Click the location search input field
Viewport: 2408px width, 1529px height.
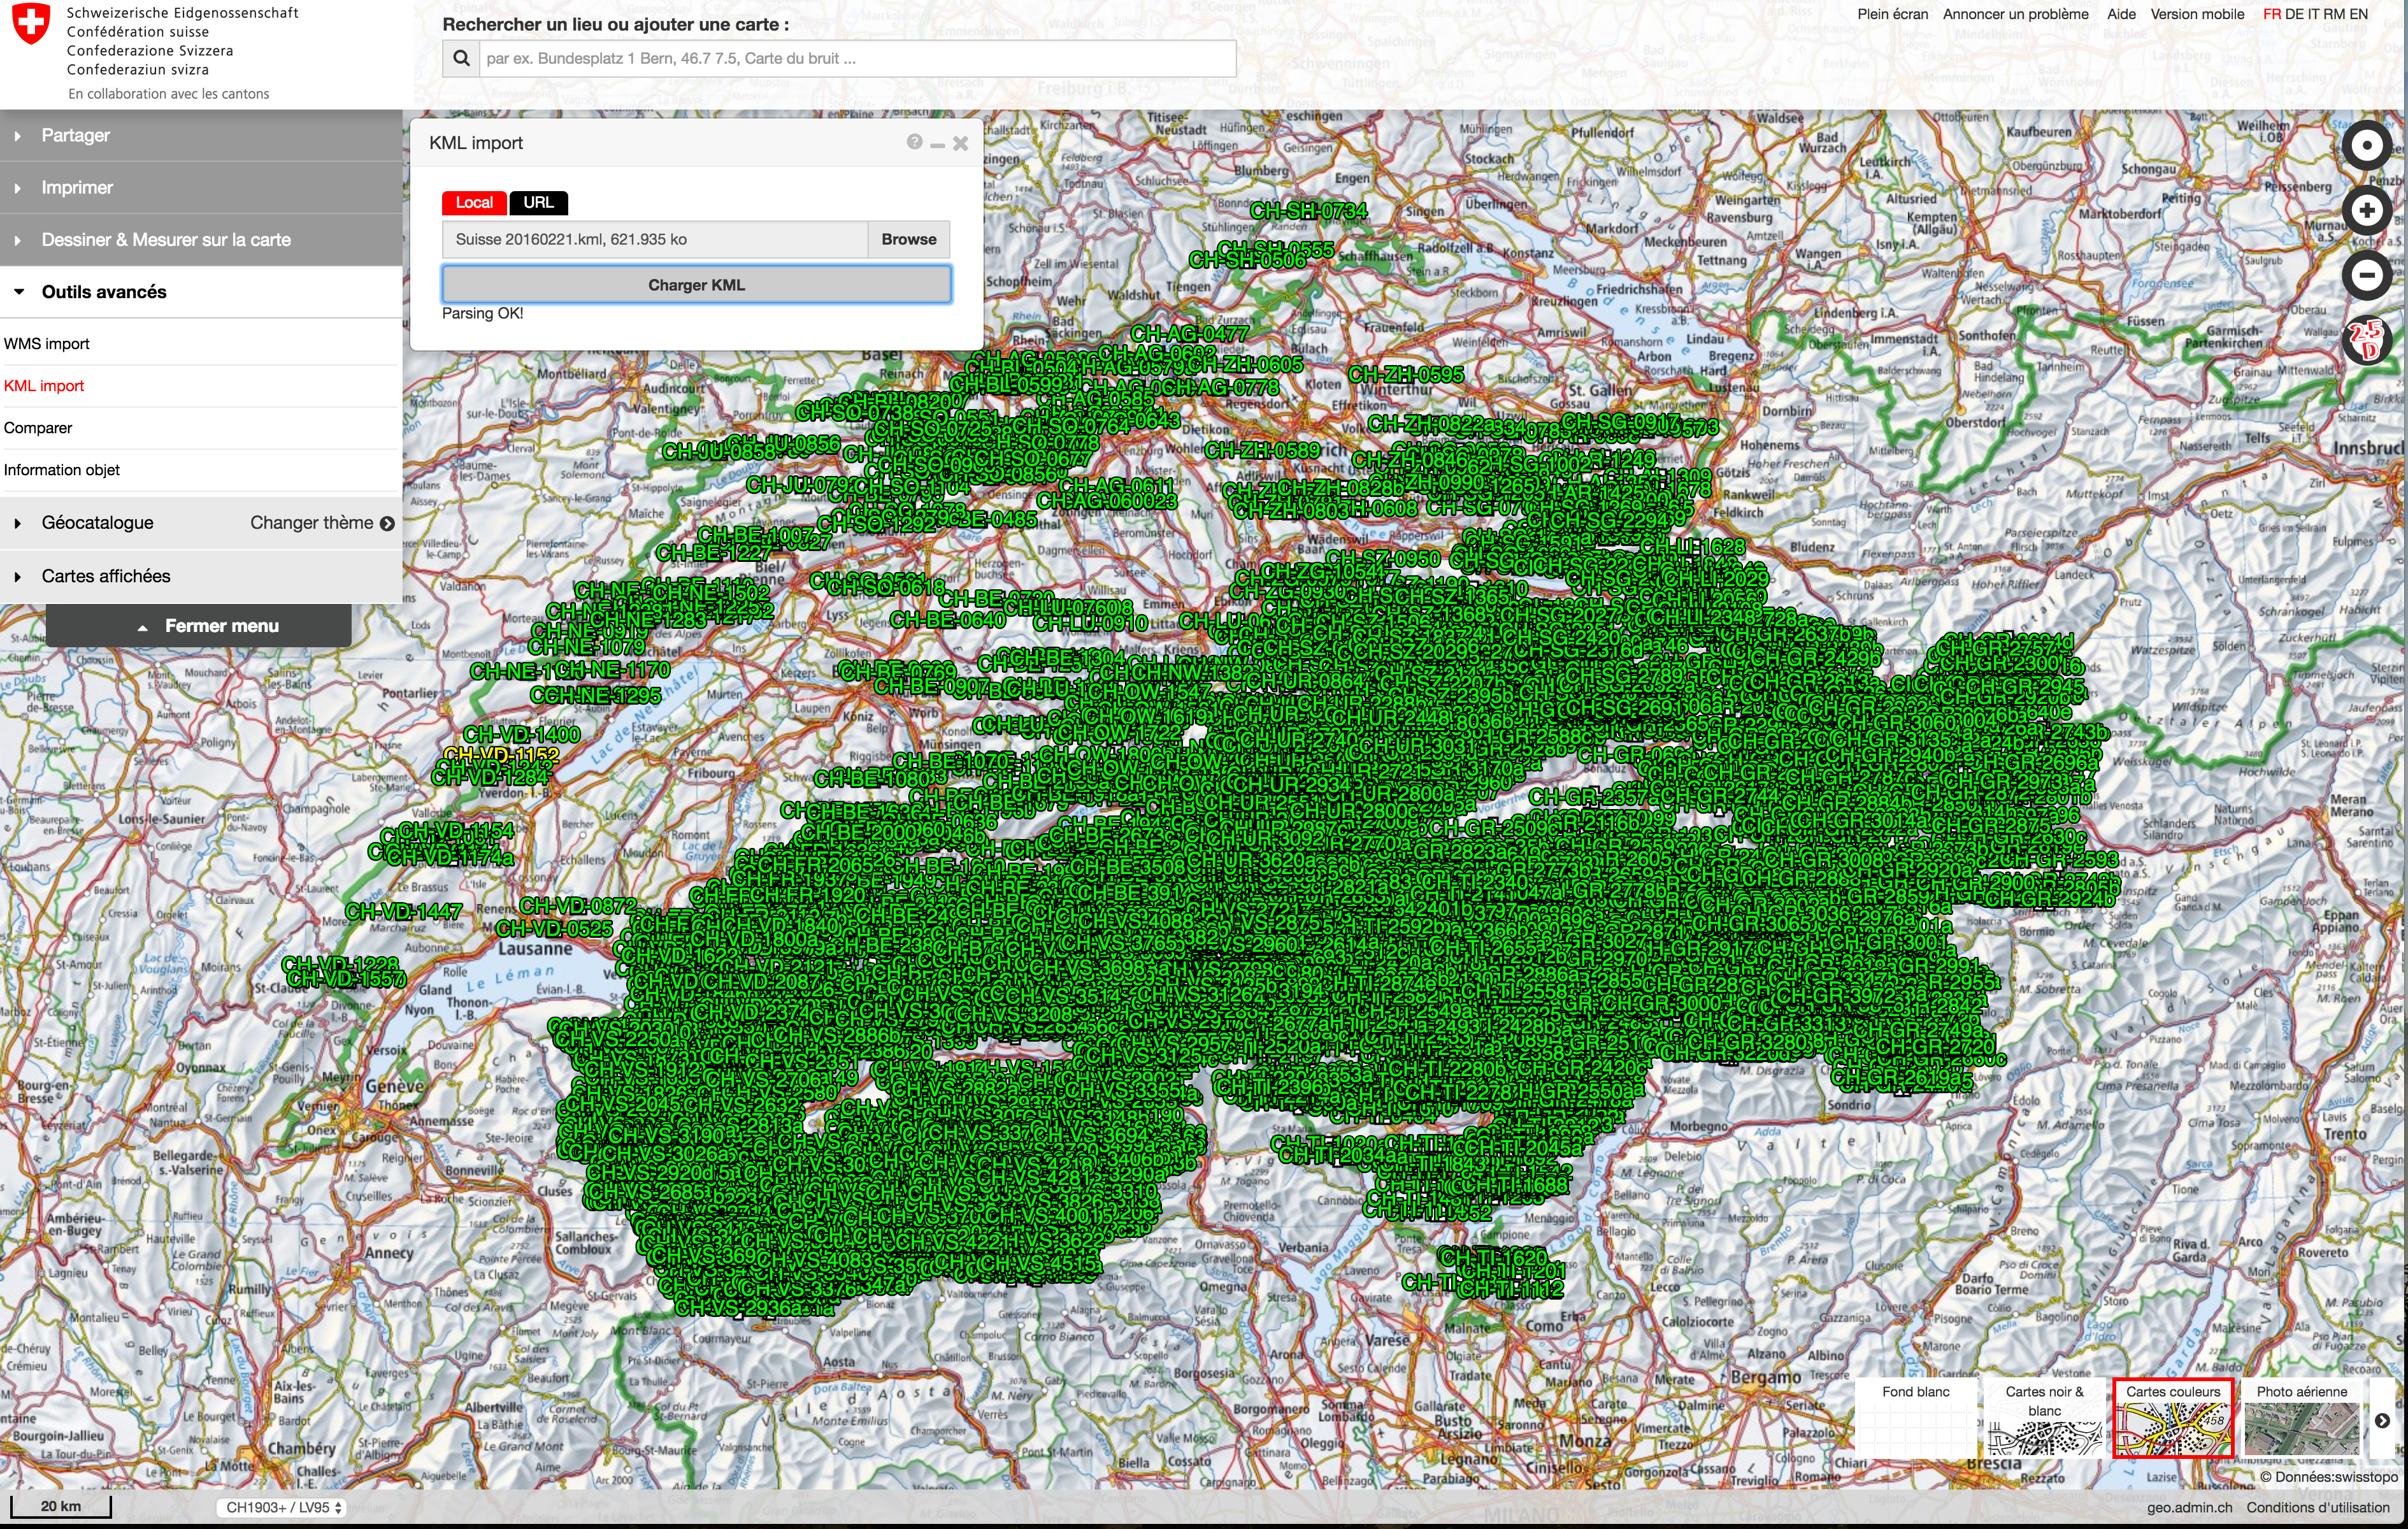pos(856,58)
